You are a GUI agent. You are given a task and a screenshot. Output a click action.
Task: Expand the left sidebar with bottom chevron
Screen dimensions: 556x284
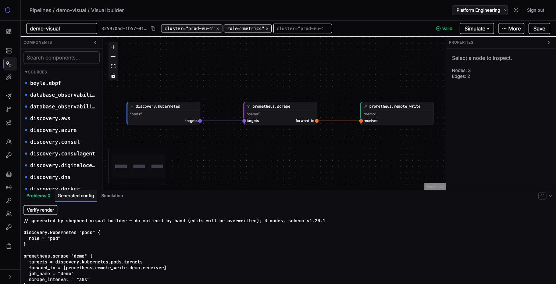click(10, 277)
